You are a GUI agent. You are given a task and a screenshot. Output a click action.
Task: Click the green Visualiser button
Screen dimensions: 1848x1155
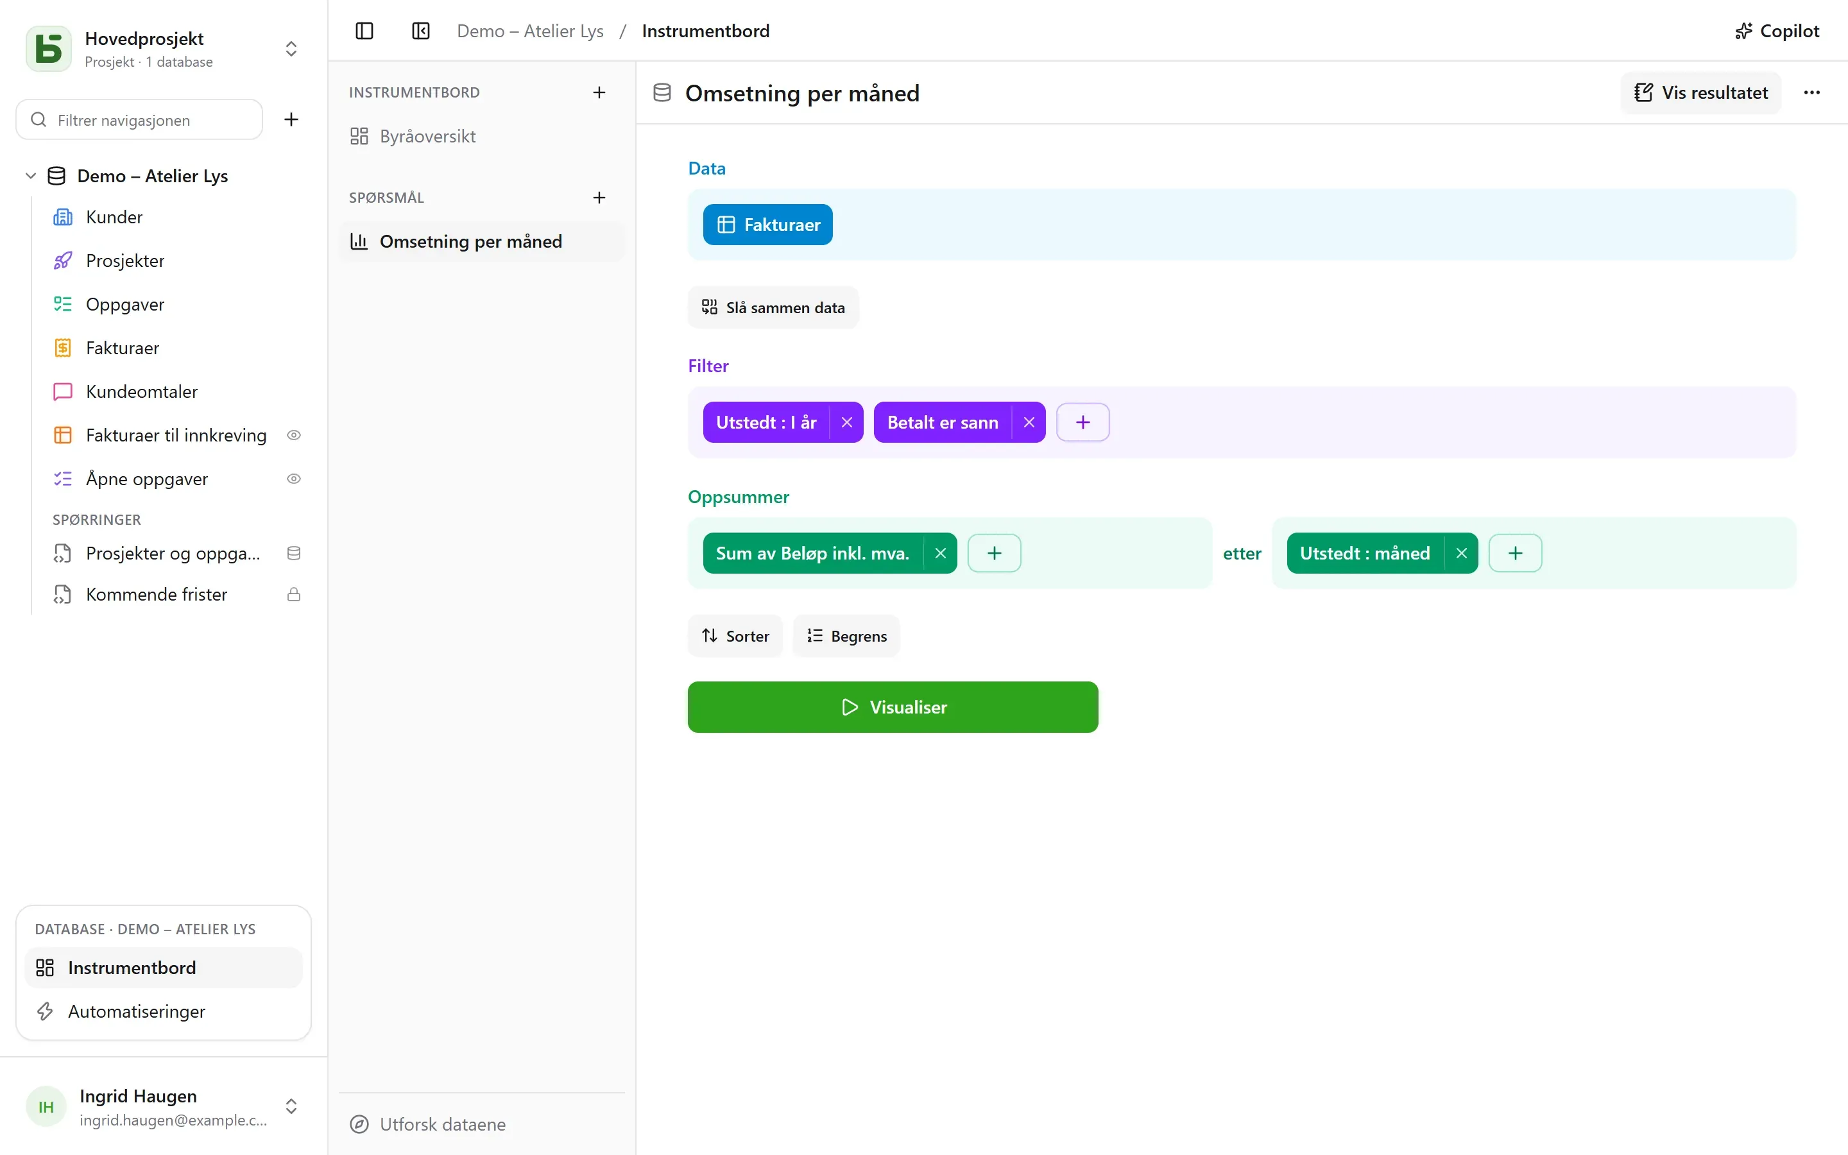tap(893, 707)
